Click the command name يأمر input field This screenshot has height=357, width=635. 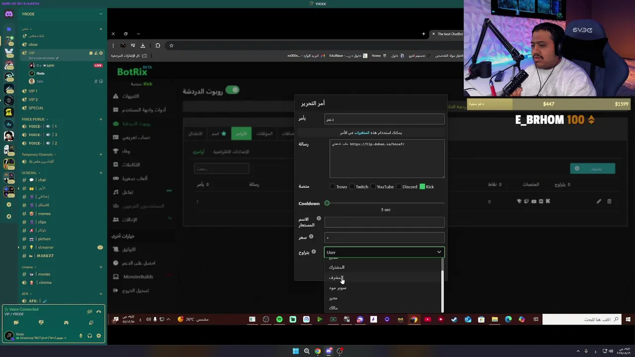pyautogui.click(x=384, y=119)
